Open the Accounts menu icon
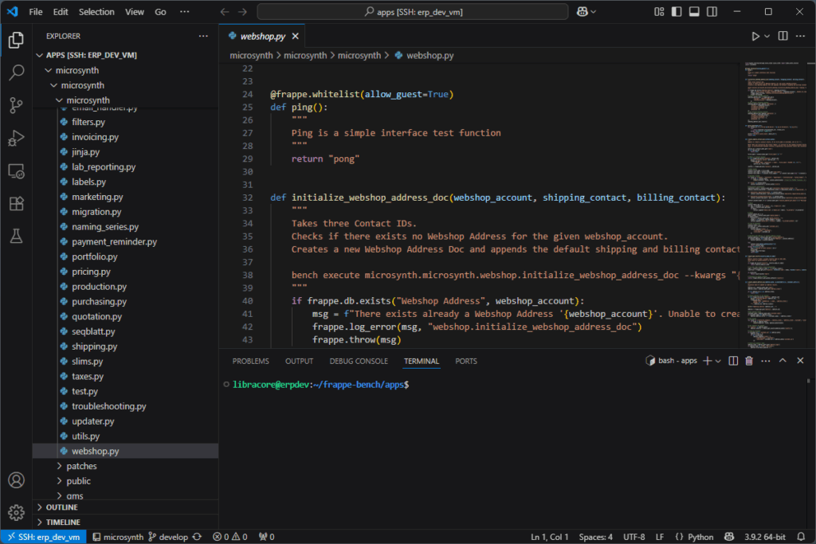 [x=16, y=480]
